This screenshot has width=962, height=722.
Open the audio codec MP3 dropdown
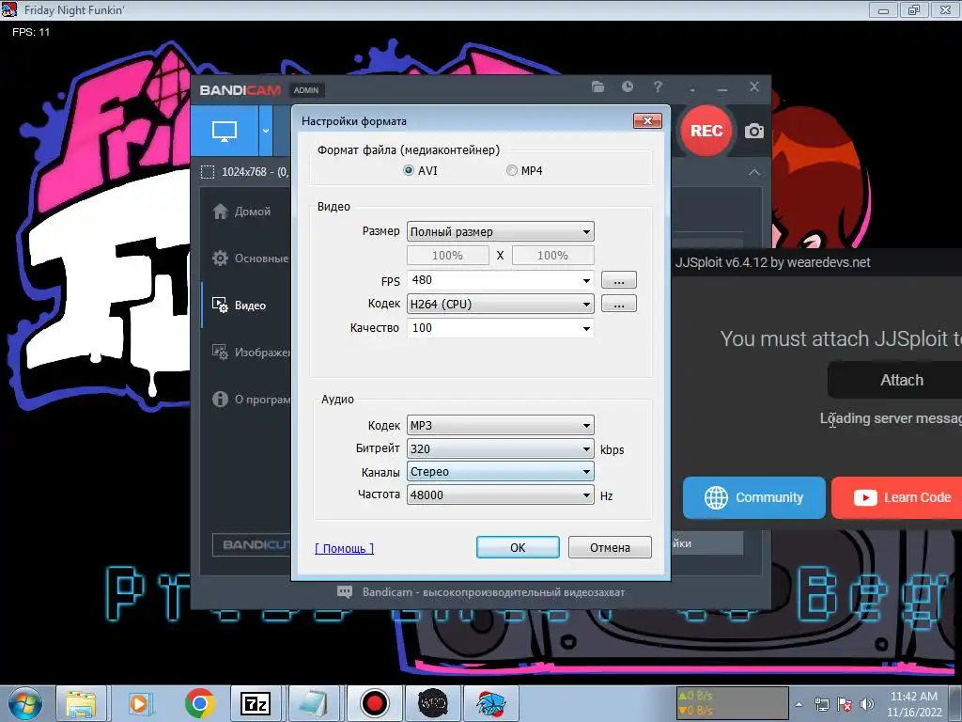500,426
